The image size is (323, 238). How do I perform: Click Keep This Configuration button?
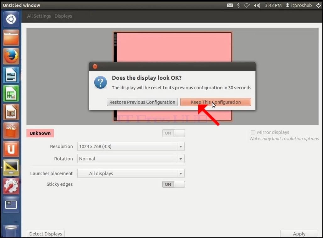click(x=216, y=102)
